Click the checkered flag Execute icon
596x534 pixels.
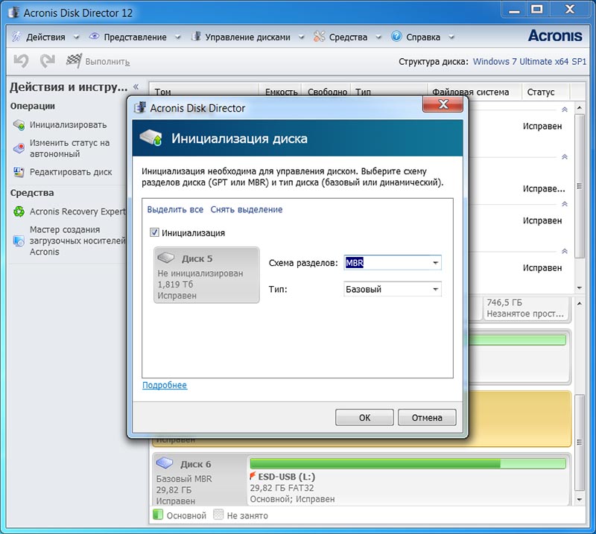pyautogui.click(x=74, y=61)
